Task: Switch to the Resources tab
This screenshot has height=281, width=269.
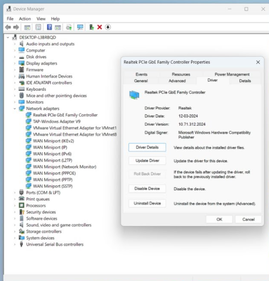Action: [181, 74]
